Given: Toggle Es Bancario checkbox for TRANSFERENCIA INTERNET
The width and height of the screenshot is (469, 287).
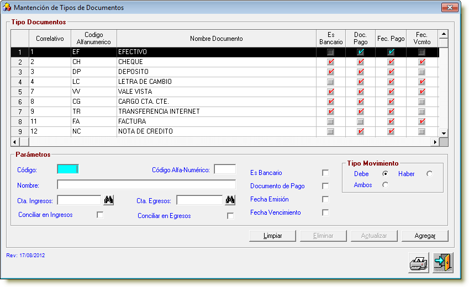Looking at the screenshot, I should pyautogui.click(x=330, y=111).
